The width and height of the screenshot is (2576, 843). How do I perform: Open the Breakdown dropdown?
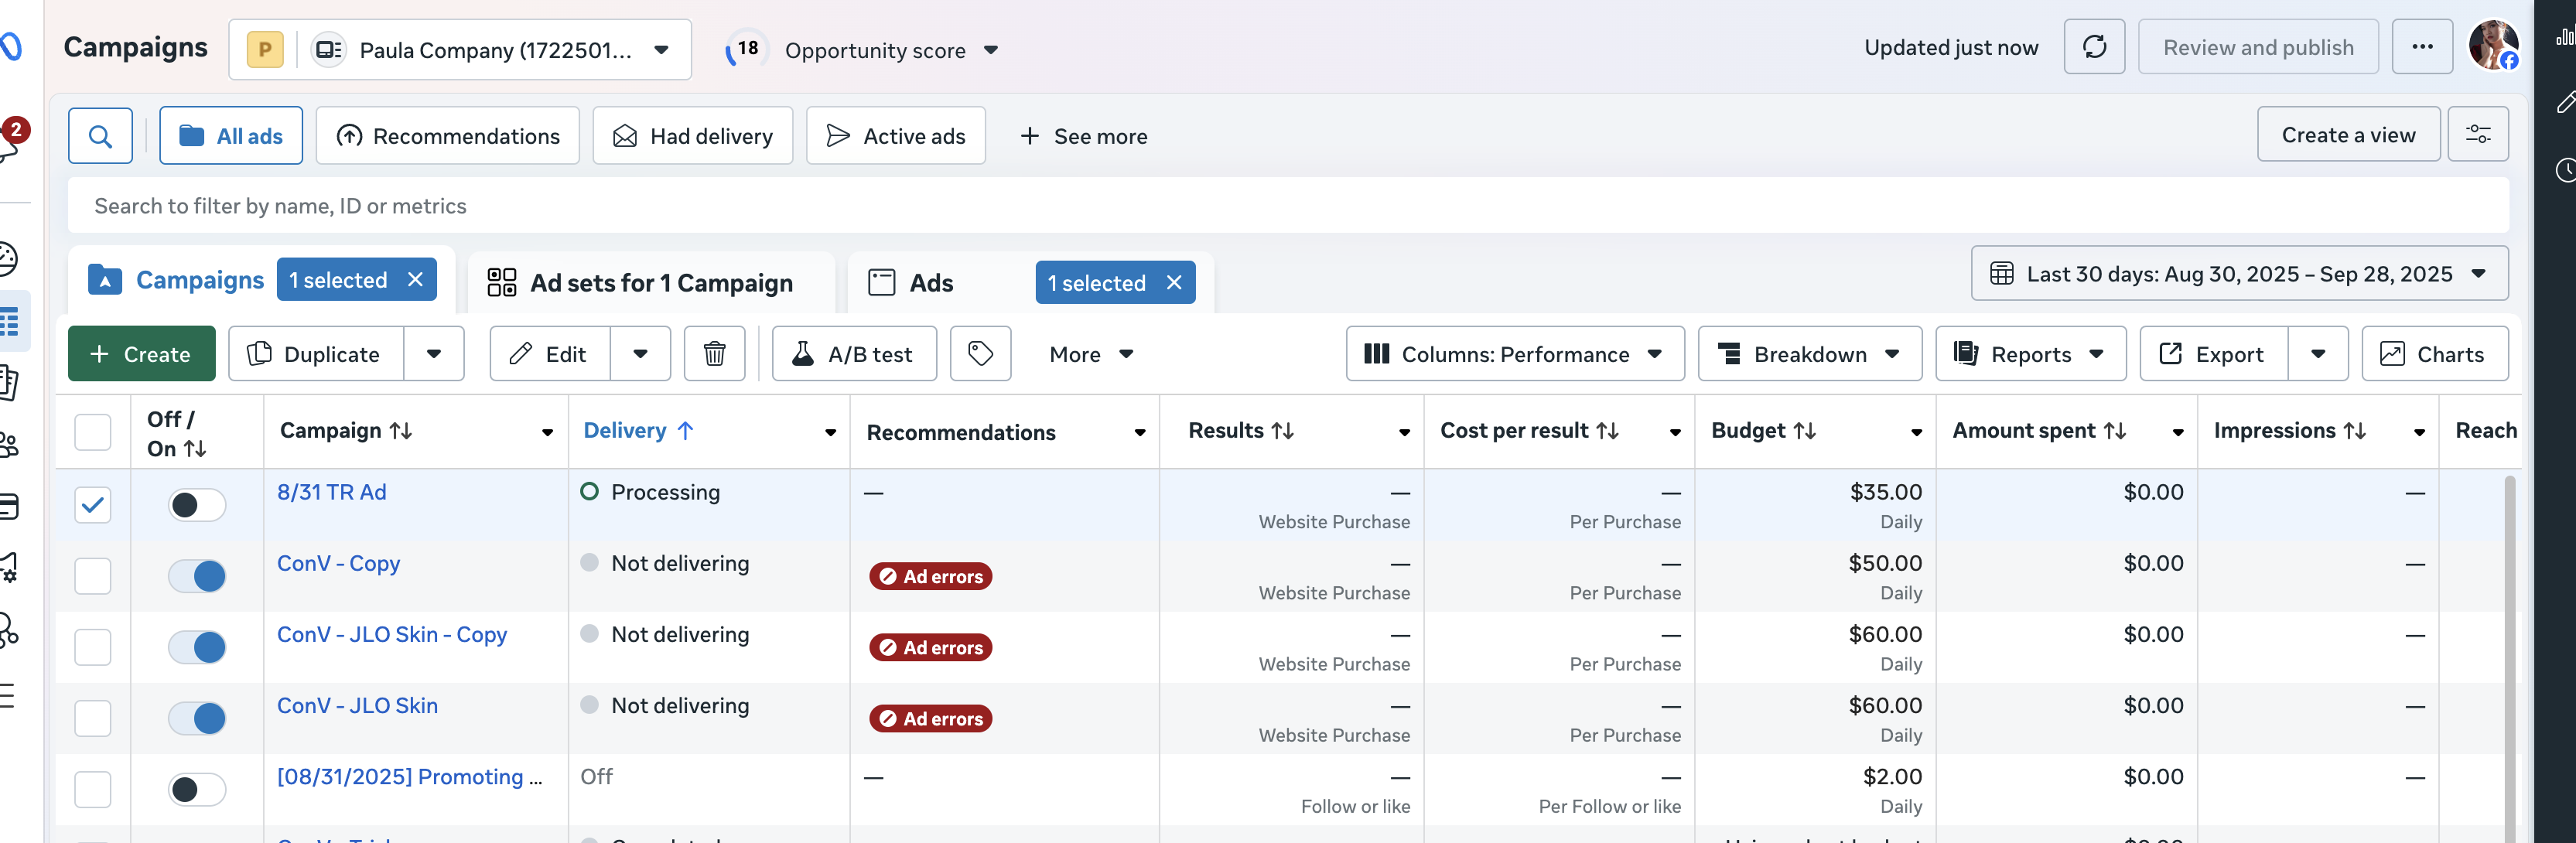coord(1809,354)
